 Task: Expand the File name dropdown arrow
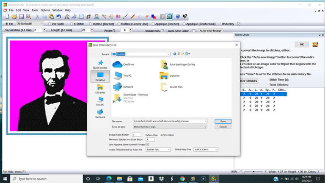205,121
